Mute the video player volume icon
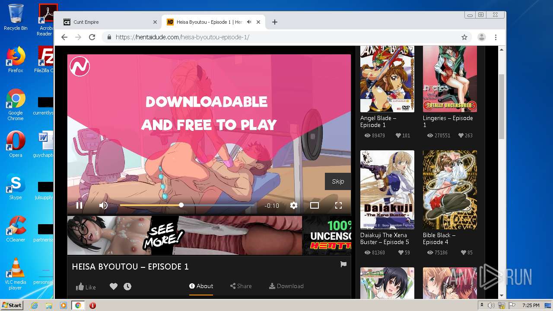The height and width of the screenshot is (311, 553). (103, 206)
